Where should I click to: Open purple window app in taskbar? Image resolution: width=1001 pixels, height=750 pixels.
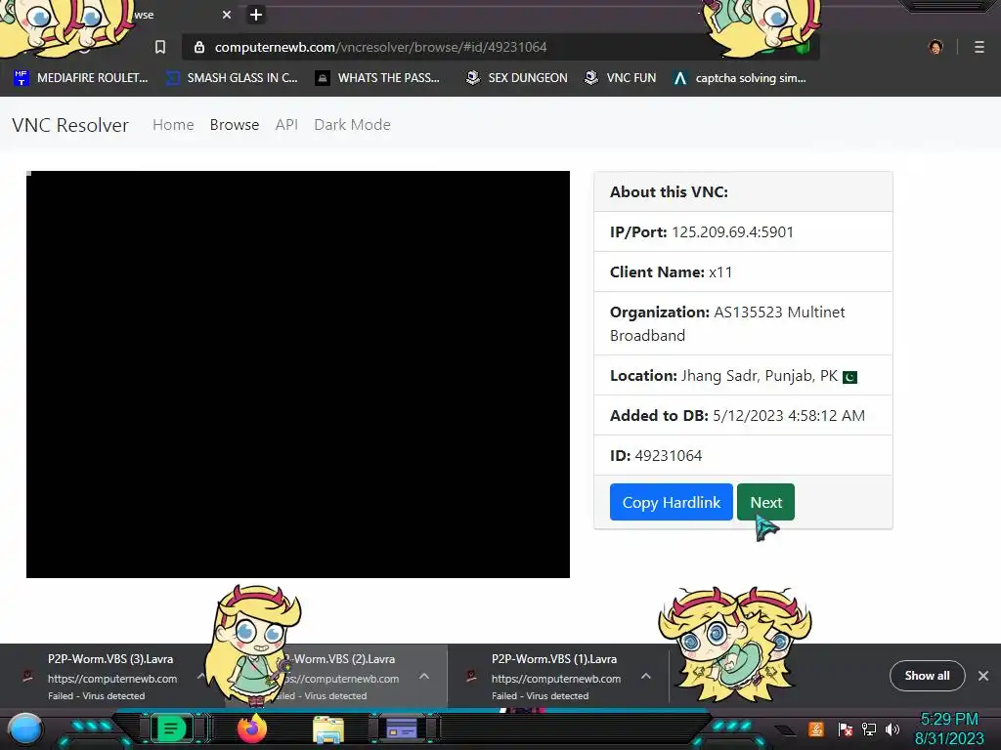click(401, 729)
